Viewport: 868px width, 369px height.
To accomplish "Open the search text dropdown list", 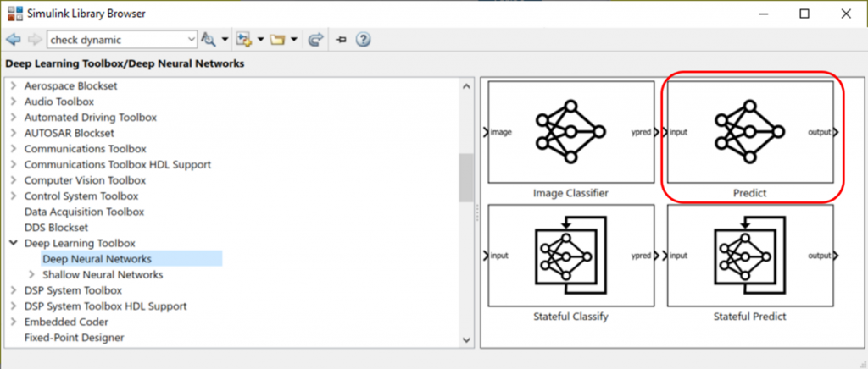I will pos(191,40).
